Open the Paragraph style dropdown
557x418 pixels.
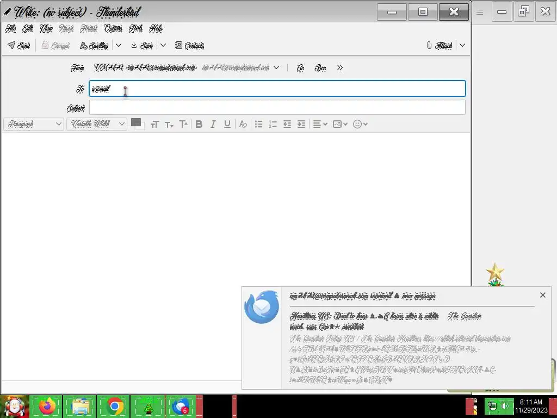(x=34, y=124)
